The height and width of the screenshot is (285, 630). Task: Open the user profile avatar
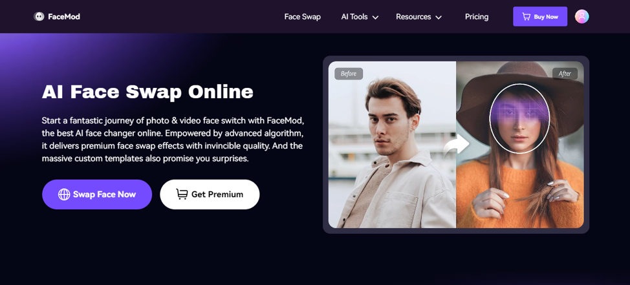point(581,16)
